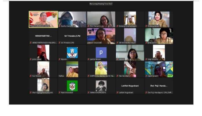Select Muji Widodo's video tile
The width and height of the screenshot is (202, 116).
(159, 52)
